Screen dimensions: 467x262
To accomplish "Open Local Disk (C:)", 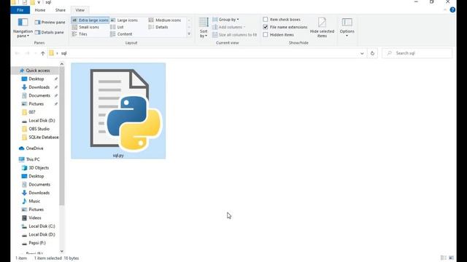I will (x=42, y=226).
